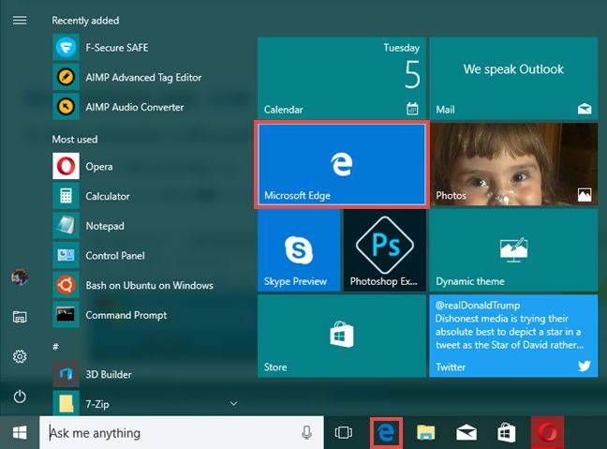Open the Twitter live tile

coord(513,336)
